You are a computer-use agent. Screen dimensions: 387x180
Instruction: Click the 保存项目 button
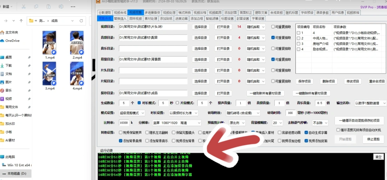click(305, 81)
